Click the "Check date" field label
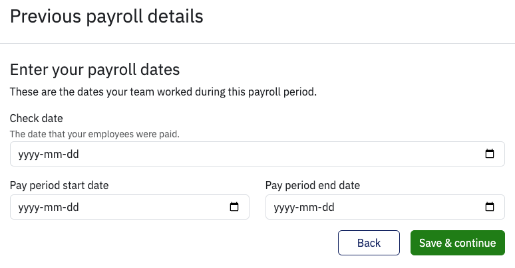 [37, 119]
